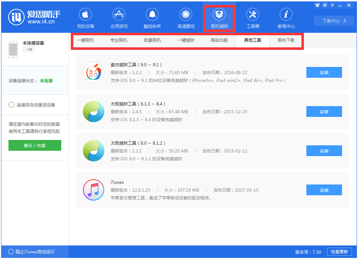The height and width of the screenshot is (259, 358).
Task: Click the 备份/恢复 green button
Action: pyautogui.click(x=35, y=145)
